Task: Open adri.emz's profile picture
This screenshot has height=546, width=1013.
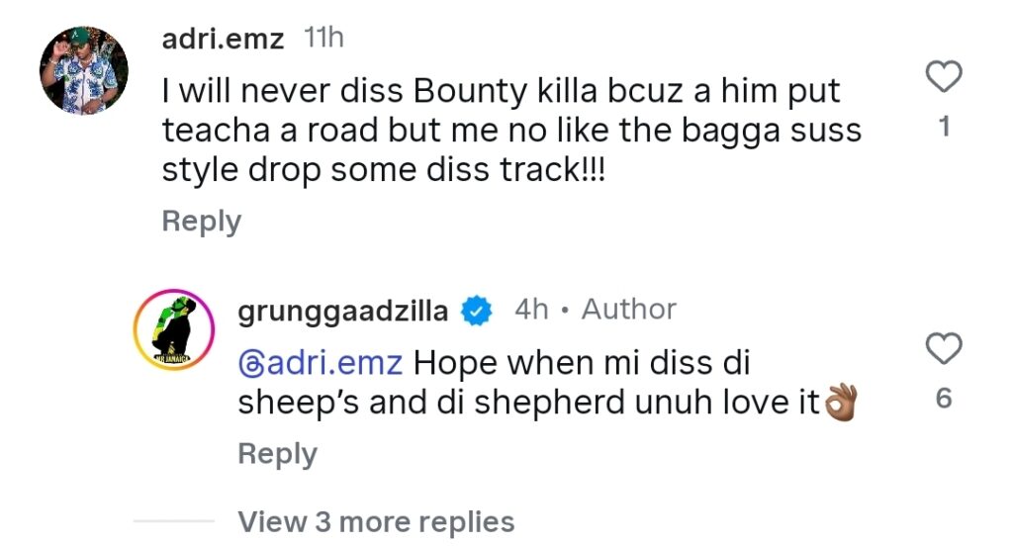Action: click(84, 70)
